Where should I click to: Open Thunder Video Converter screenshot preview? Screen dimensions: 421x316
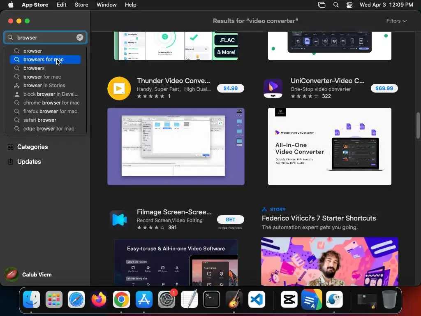click(x=176, y=146)
